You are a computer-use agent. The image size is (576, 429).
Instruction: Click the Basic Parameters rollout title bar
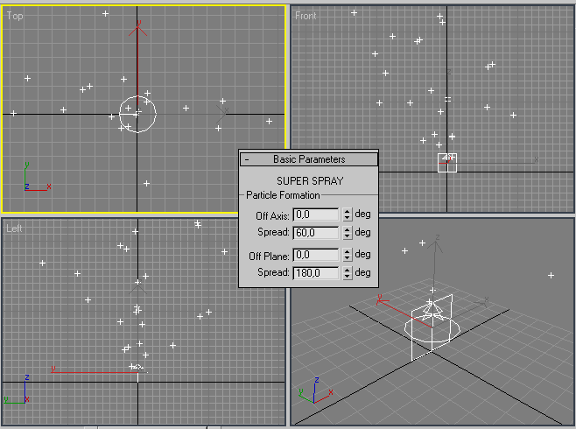(309, 159)
